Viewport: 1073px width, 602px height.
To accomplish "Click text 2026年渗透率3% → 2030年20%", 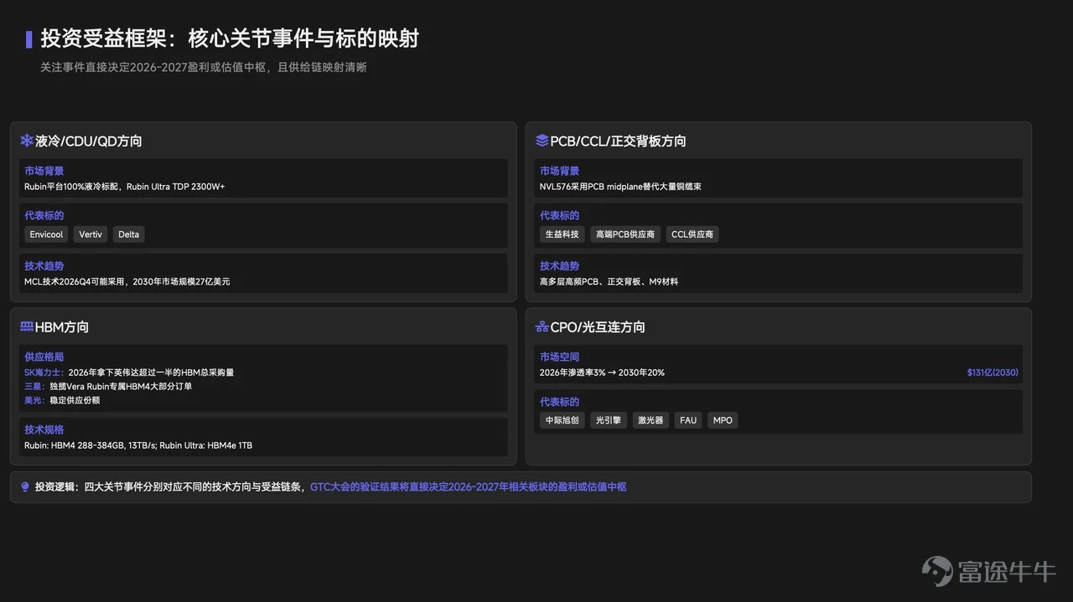I will point(602,373).
